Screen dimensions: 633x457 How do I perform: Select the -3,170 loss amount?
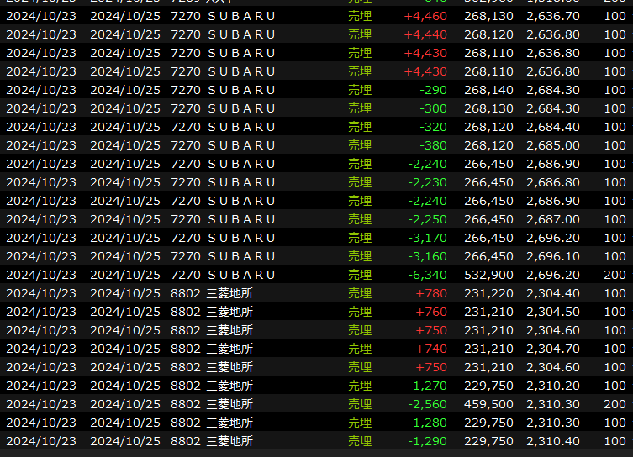428,238
